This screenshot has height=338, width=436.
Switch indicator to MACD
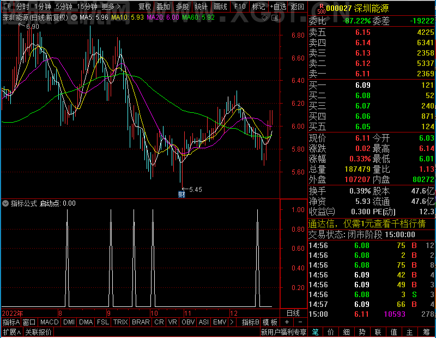point(50,322)
